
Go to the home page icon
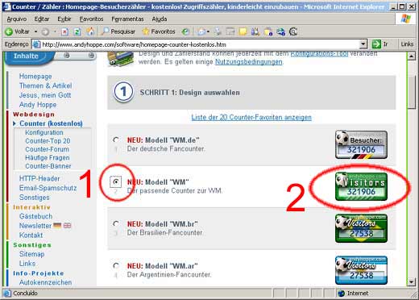point(90,31)
